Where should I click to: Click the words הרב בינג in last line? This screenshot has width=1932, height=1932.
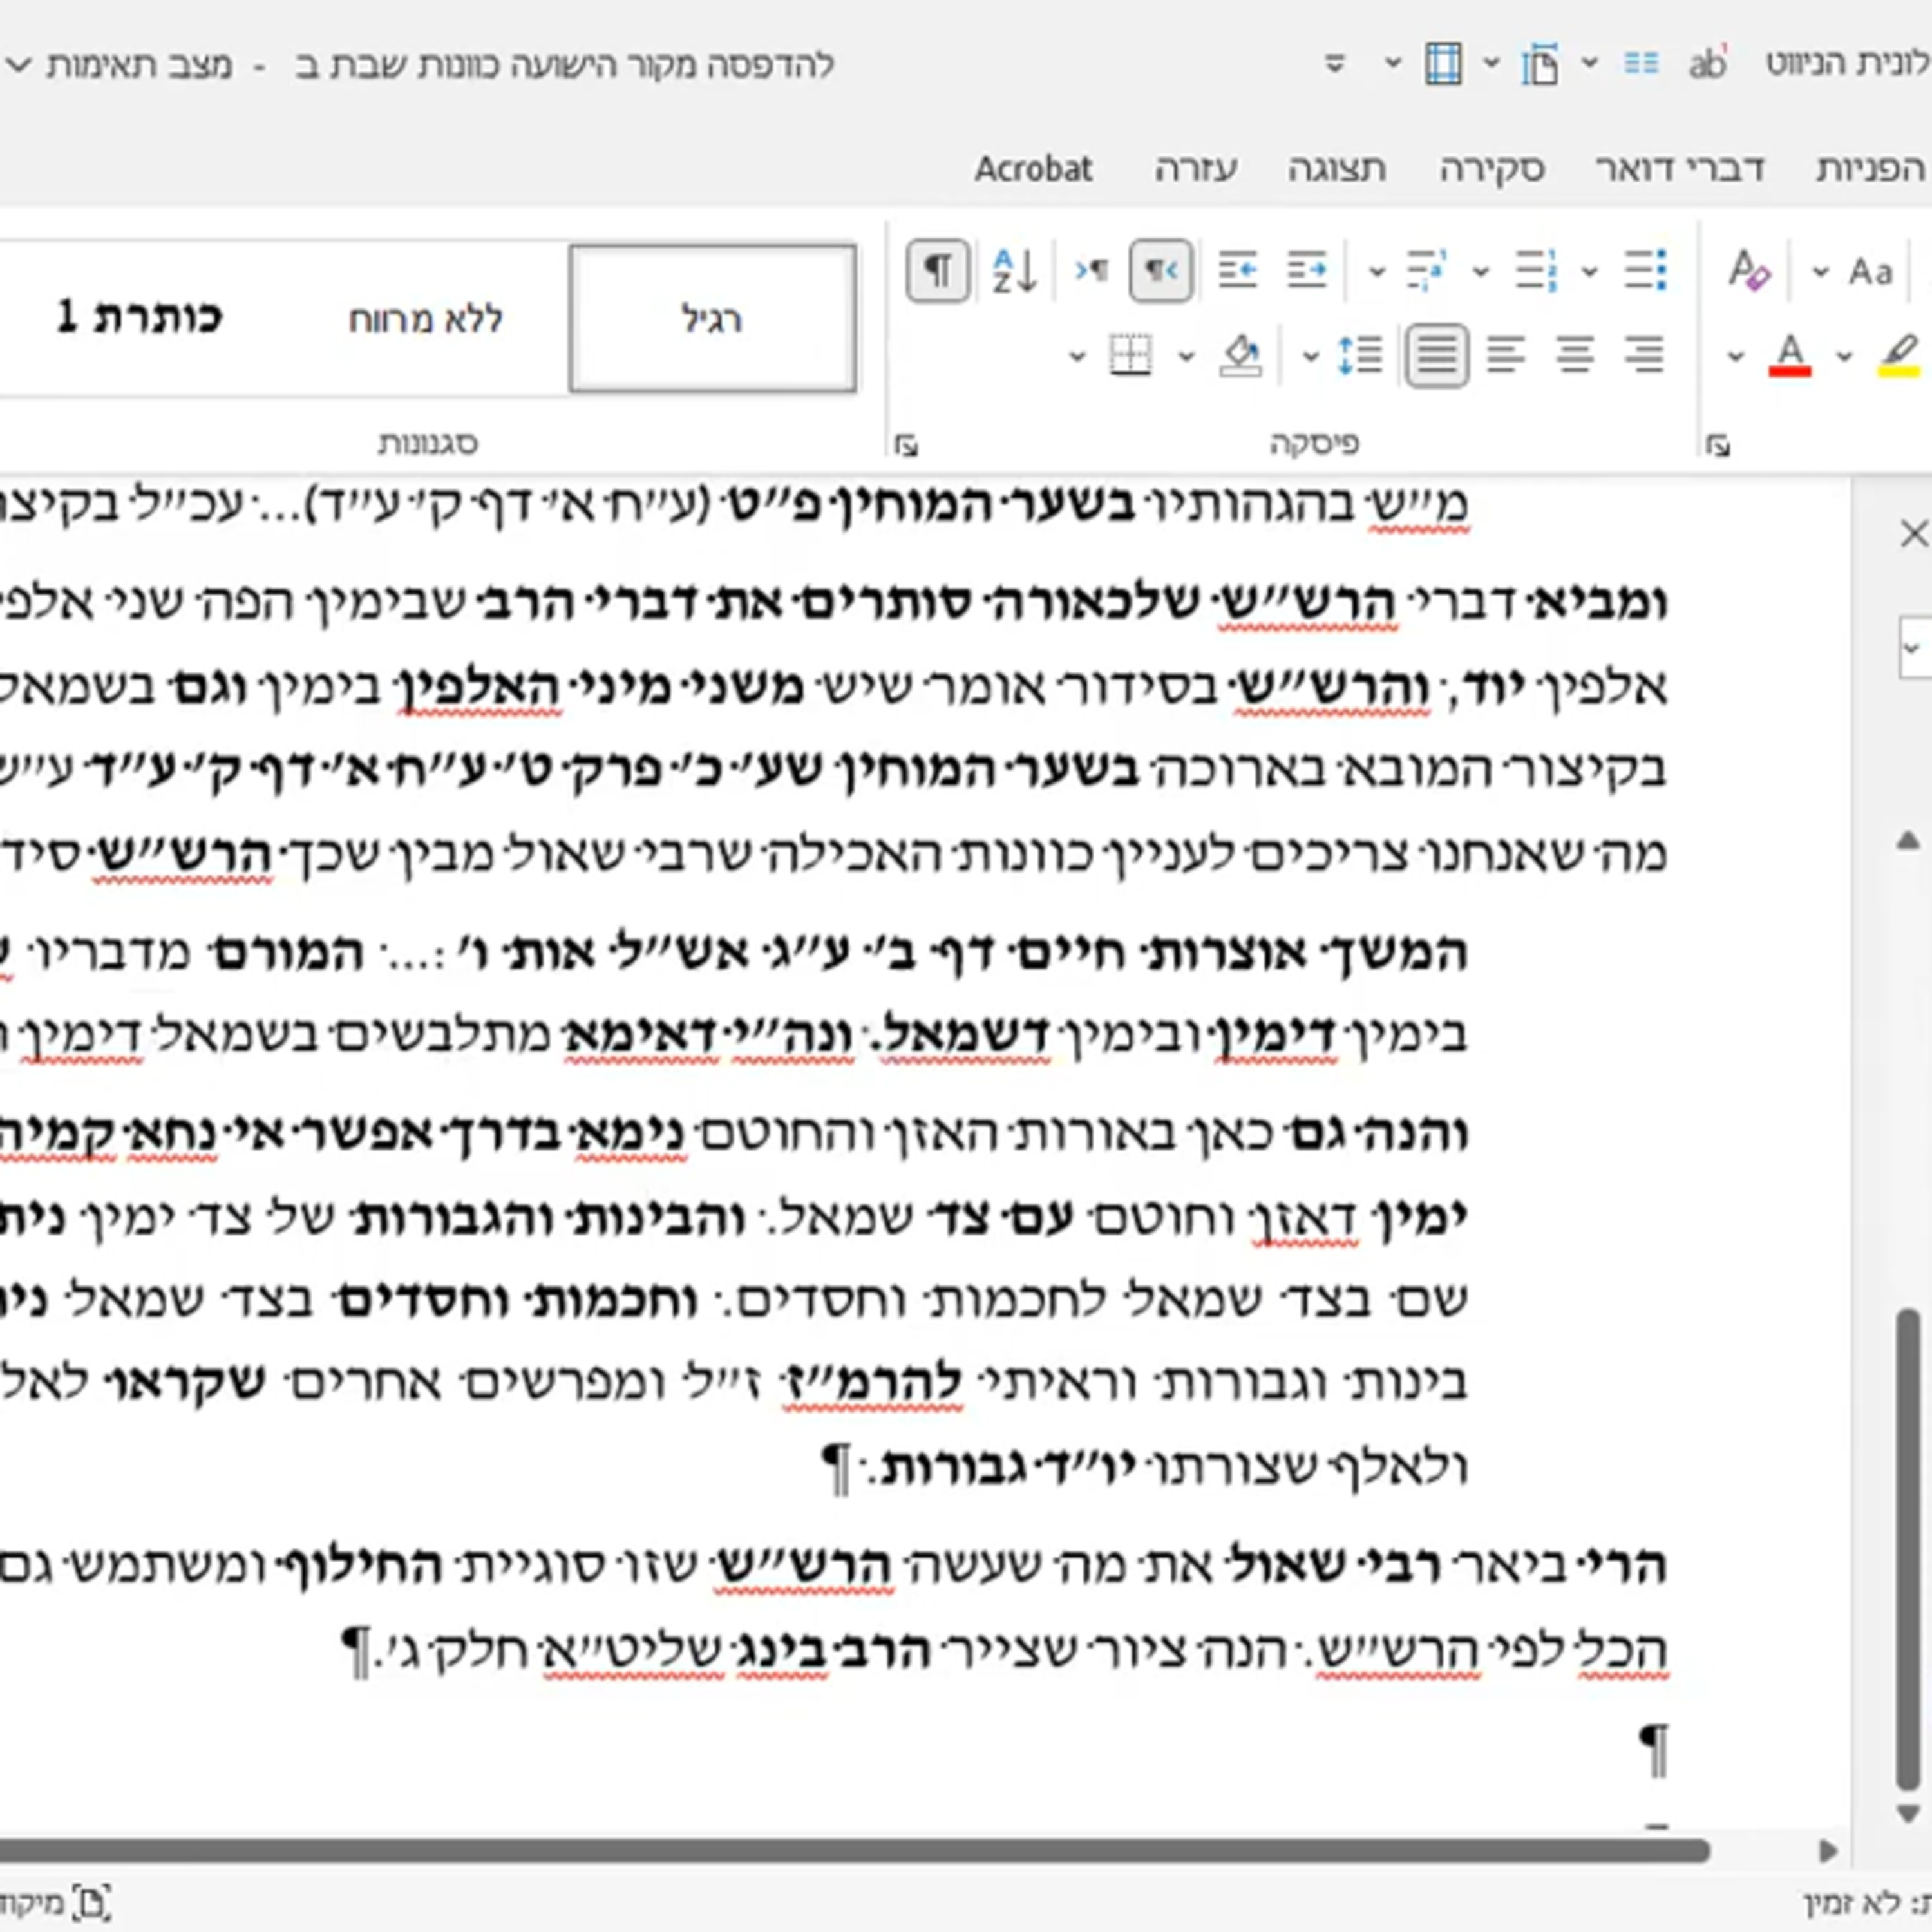click(x=833, y=1650)
